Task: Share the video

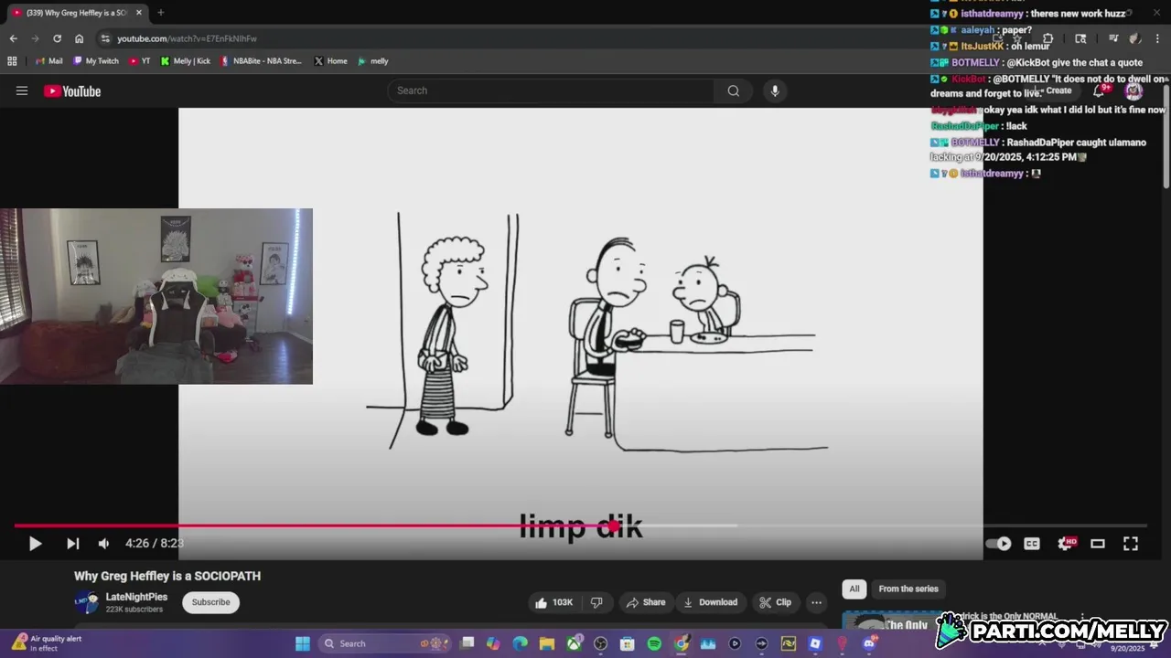Action: [x=645, y=602]
